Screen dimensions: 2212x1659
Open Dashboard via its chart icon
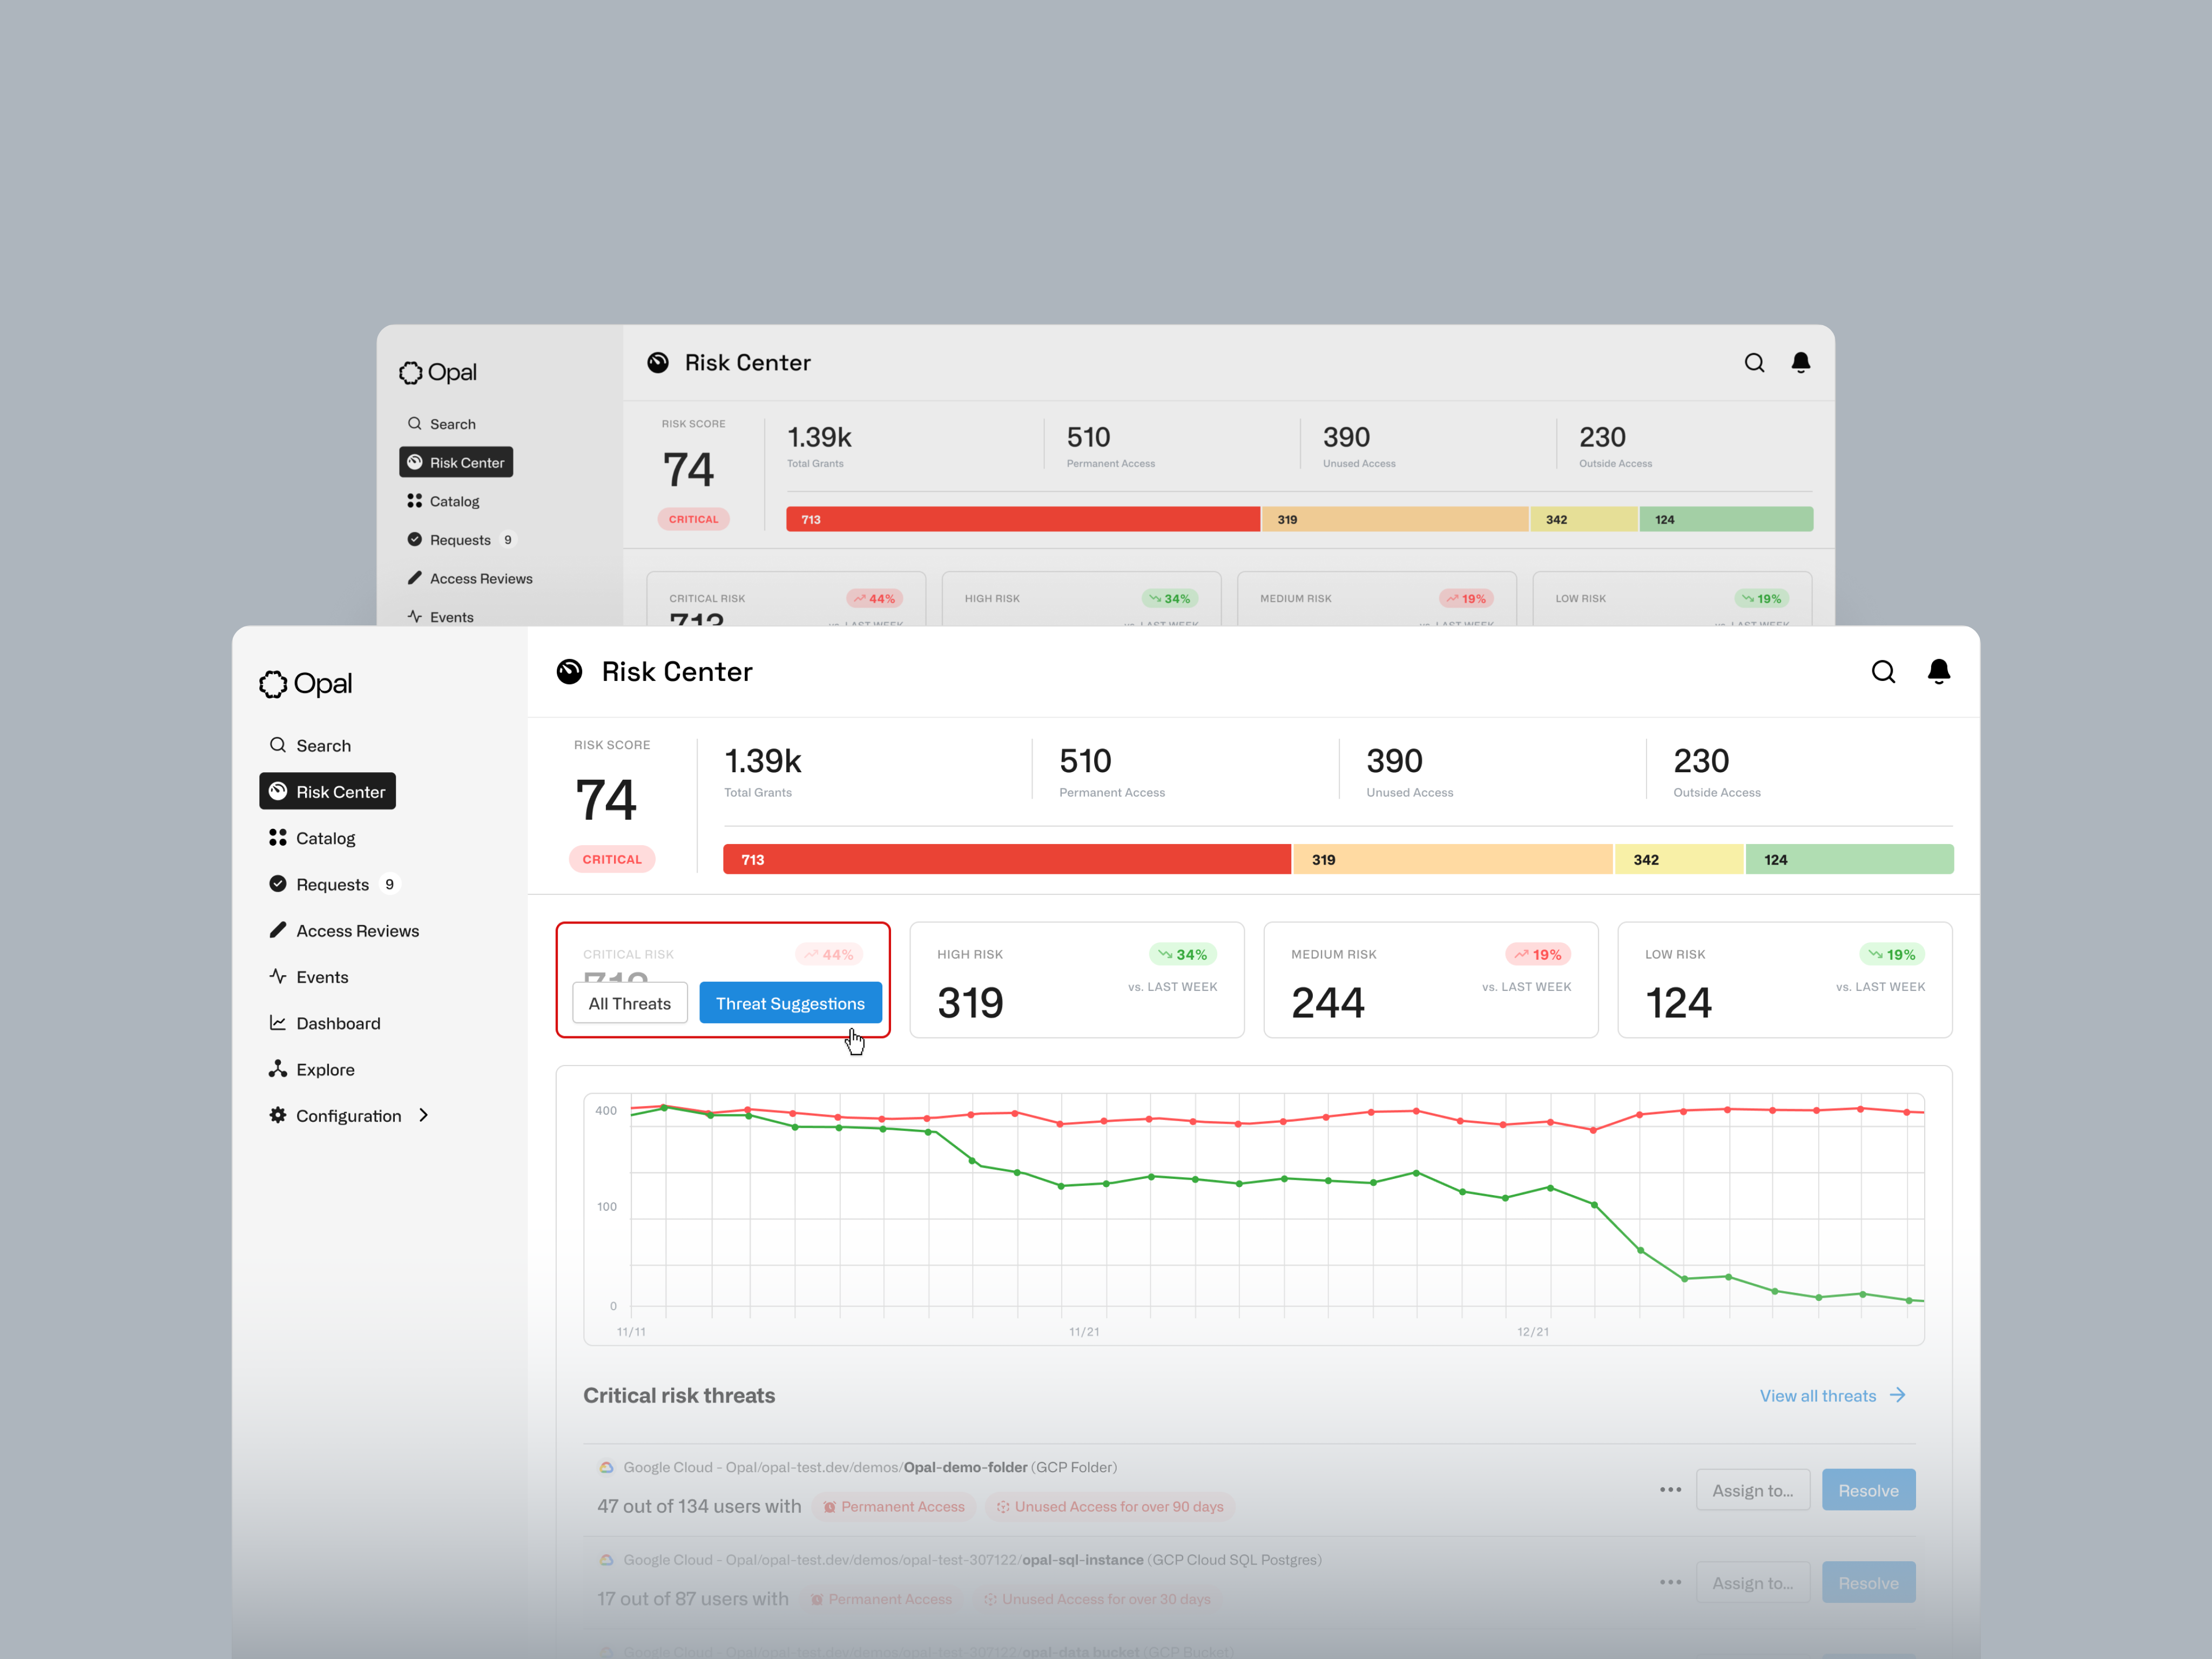coord(277,1023)
